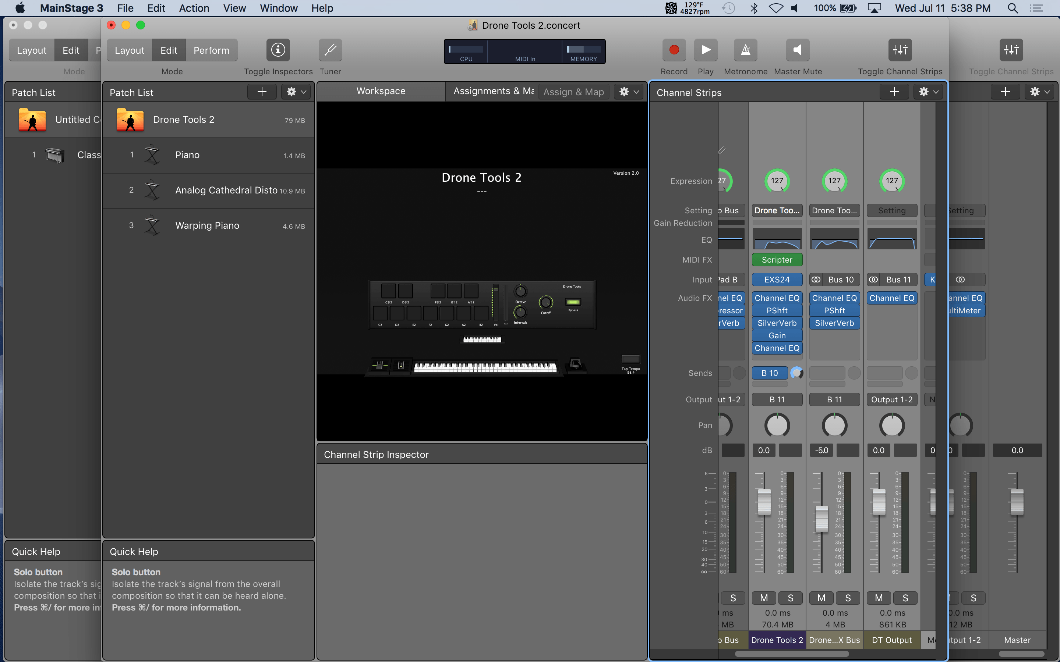Screen dimensions: 1060x662
Task: Toggle the Metronome icon
Action: click(x=746, y=50)
